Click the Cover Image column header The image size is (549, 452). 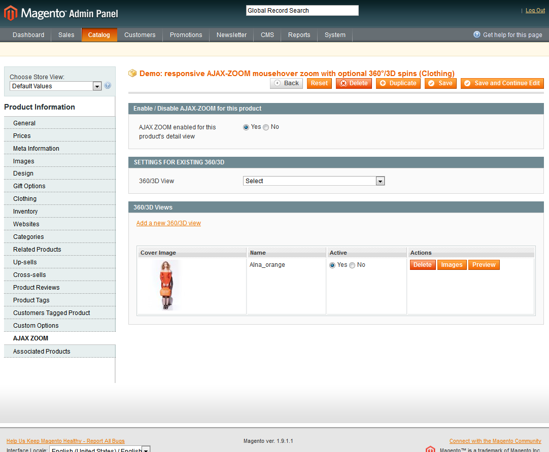pos(192,253)
